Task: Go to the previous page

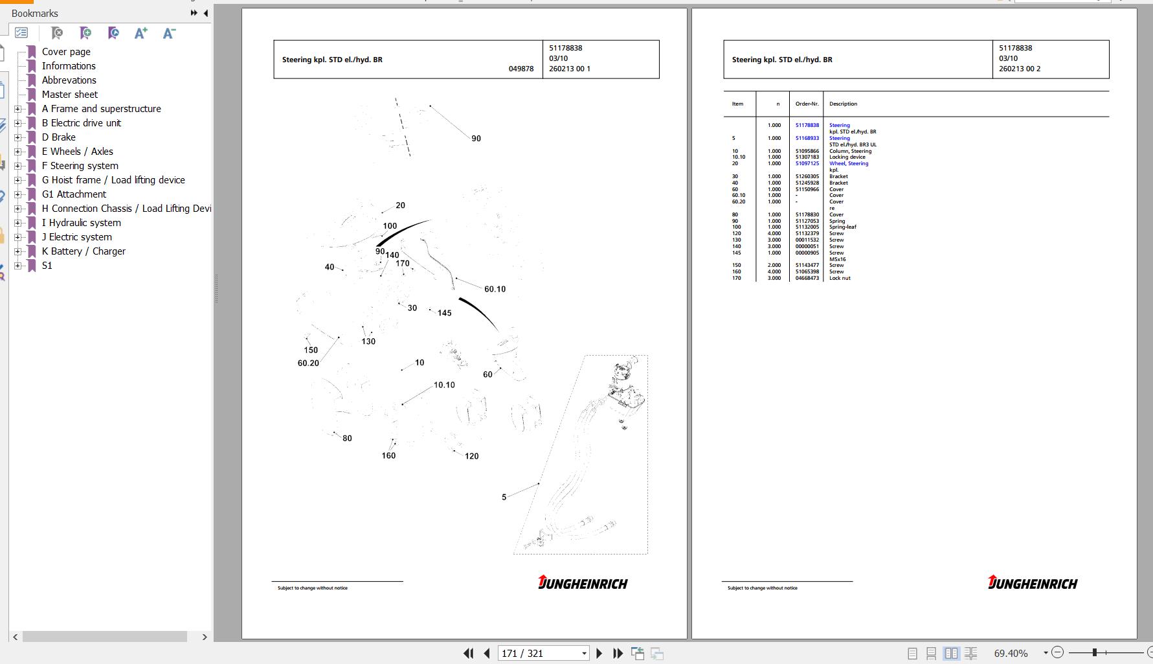Action: (x=487, y=653)
